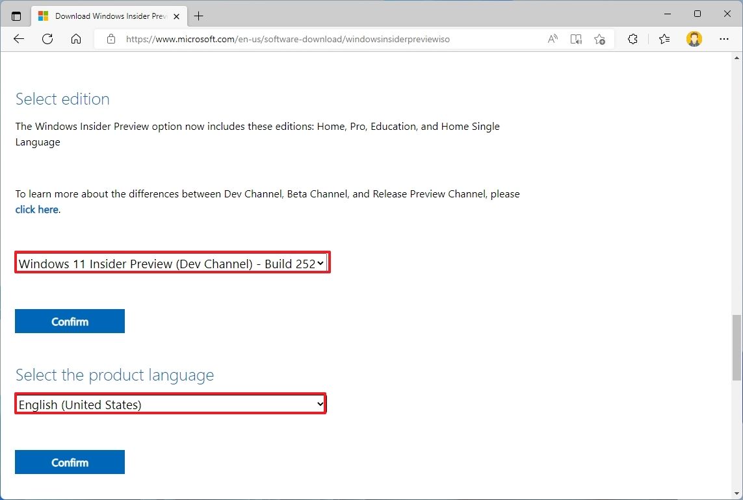Open the tab actions menu icon

pyautogui.click(x=16, y=16)
